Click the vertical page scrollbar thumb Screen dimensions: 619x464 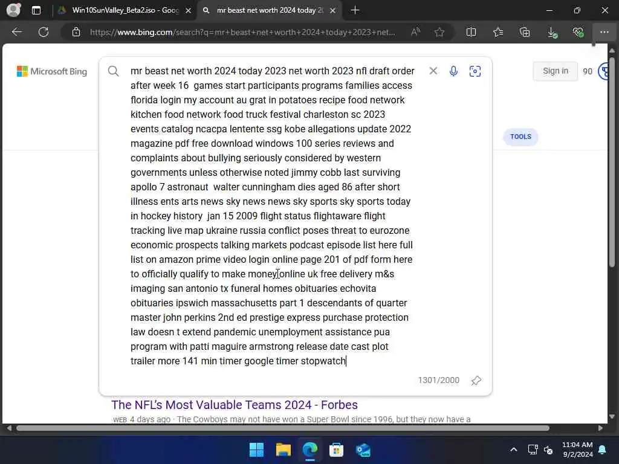[612, 162]
